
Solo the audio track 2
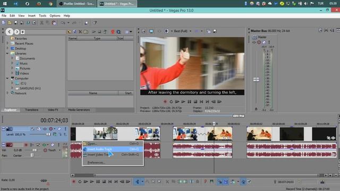[58, 145]
